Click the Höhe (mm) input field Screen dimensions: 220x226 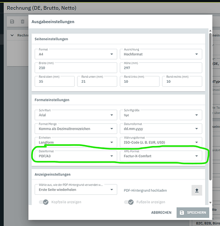click(x=161, y=68)
